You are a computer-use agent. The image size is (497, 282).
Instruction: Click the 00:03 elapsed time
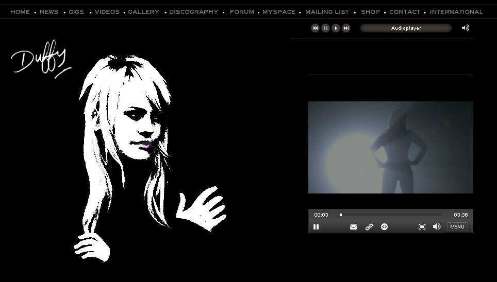coord(321,215)
